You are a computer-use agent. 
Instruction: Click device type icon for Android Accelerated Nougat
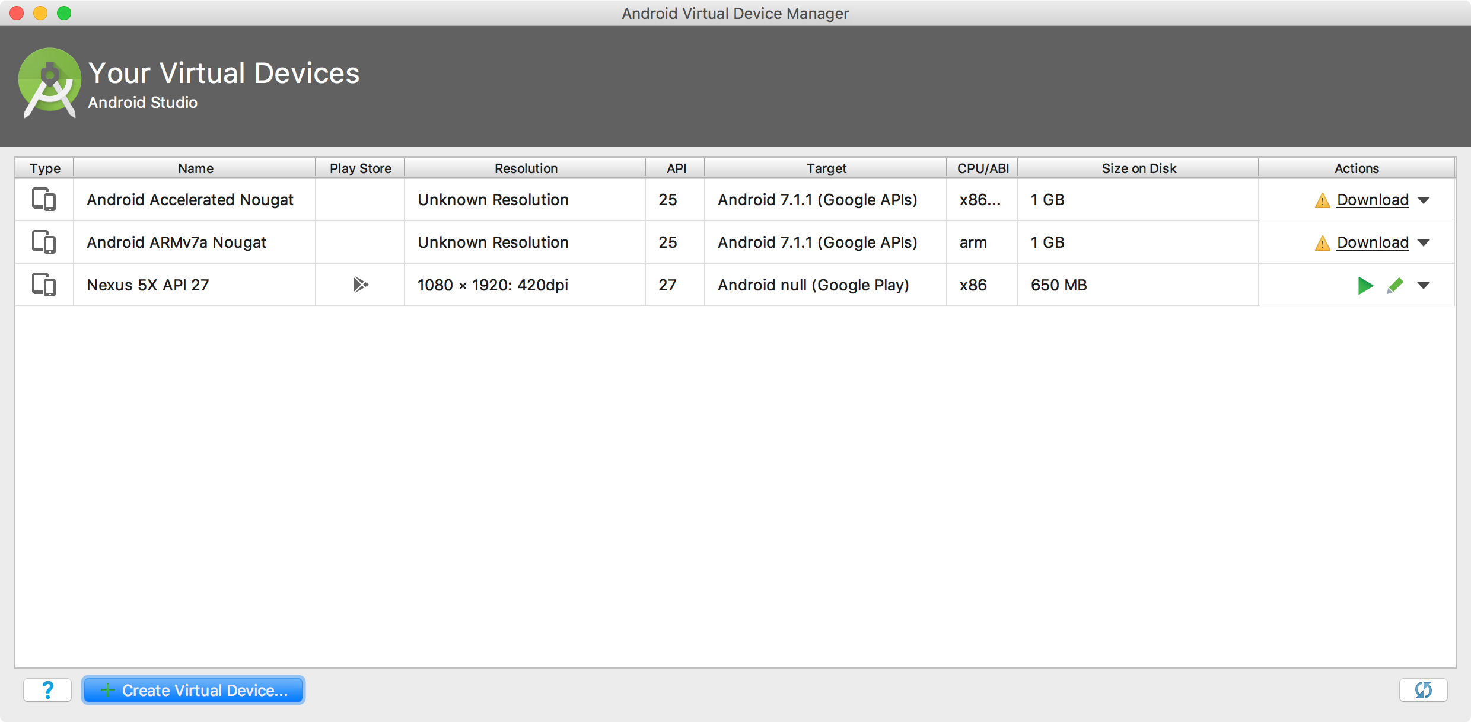(44, 200)
